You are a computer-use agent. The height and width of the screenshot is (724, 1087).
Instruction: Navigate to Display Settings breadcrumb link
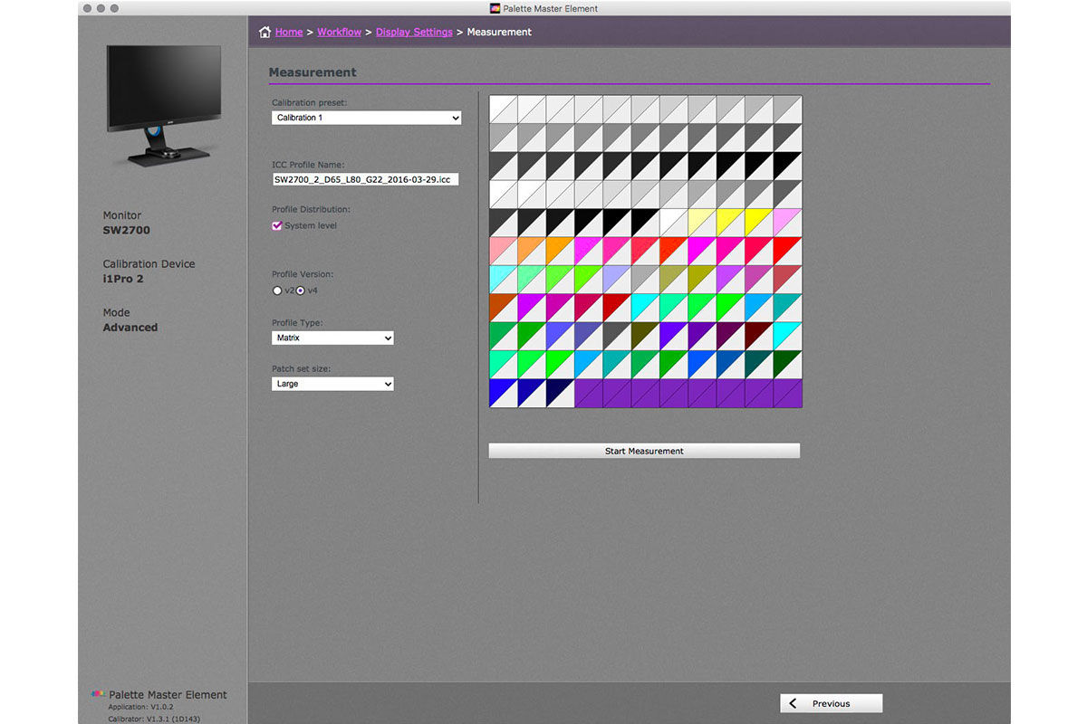pyautogui.click(x=414, y=33)
